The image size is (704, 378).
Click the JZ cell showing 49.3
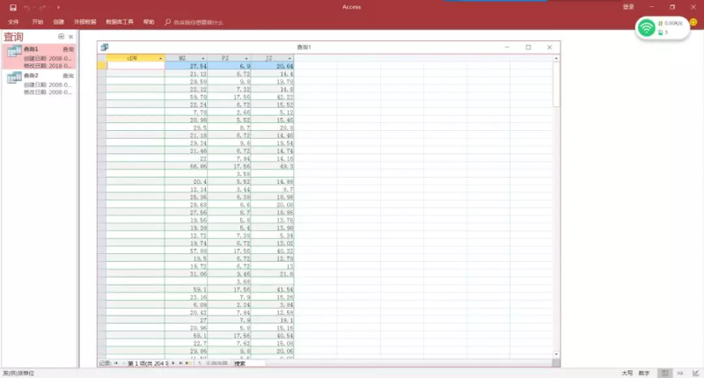click(273, 166)
